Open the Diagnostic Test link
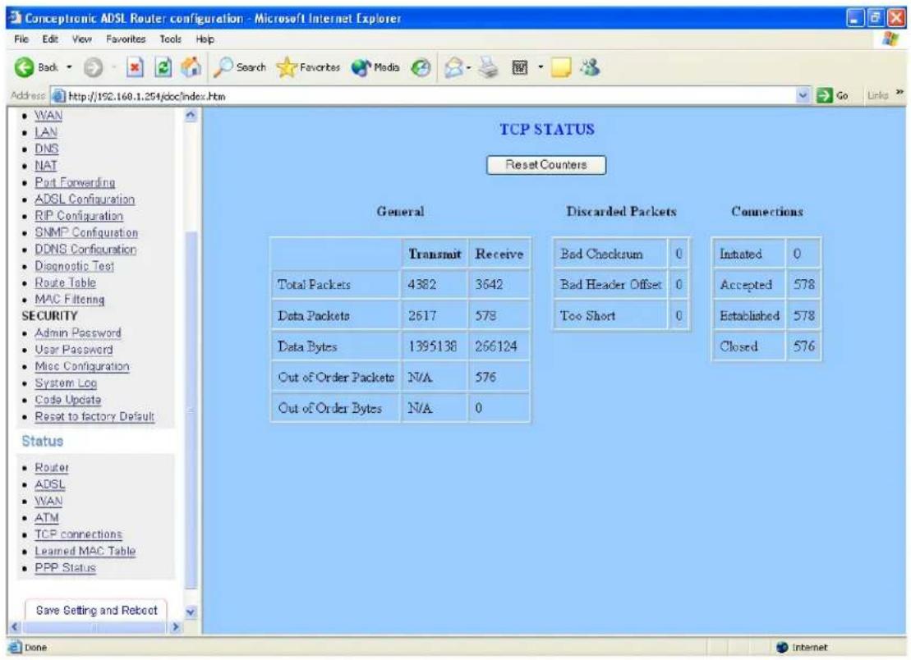 (75, 267)
